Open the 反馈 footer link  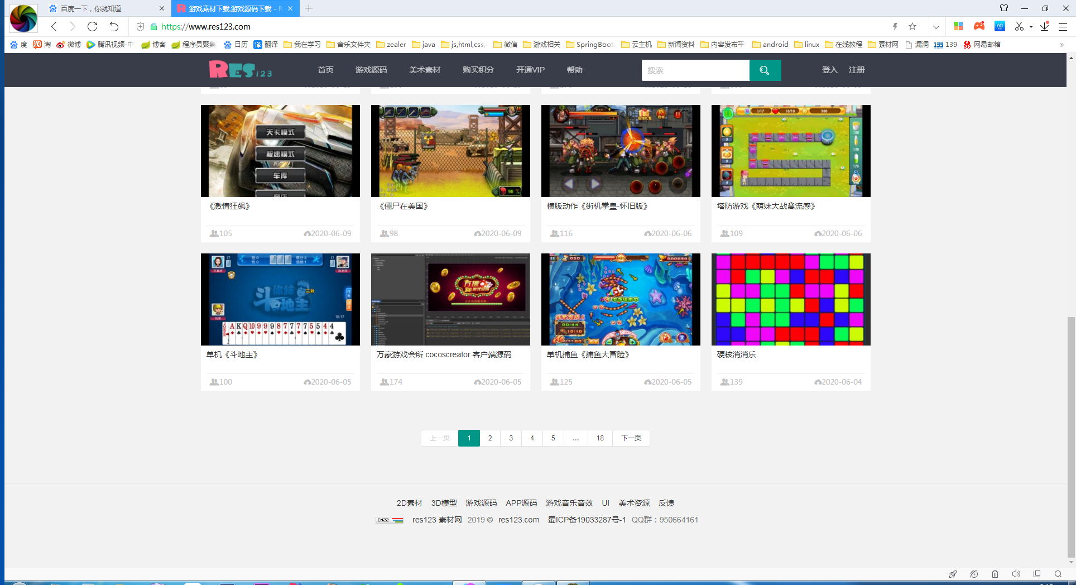pyautogui.click(x=666, y=503)
